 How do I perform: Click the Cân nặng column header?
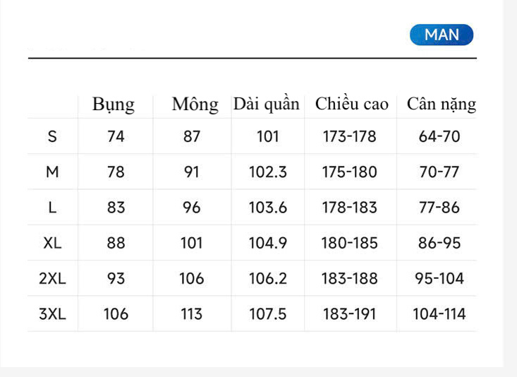click(441, 104)
